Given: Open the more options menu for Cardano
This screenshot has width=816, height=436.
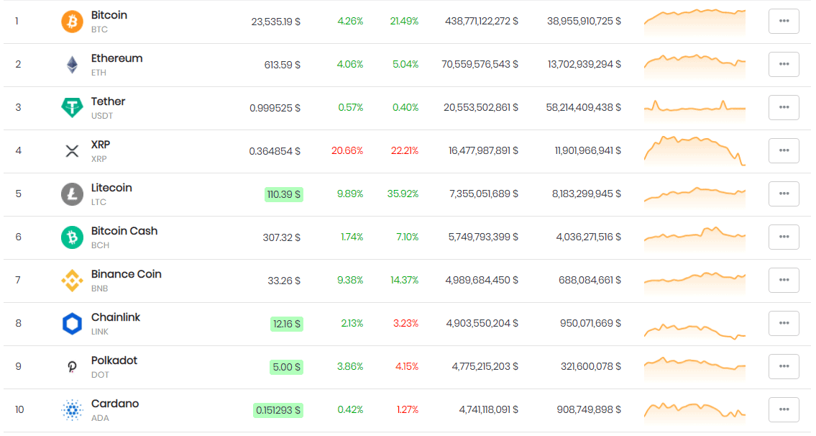Looking at the screenshot, I should point(784,410).
